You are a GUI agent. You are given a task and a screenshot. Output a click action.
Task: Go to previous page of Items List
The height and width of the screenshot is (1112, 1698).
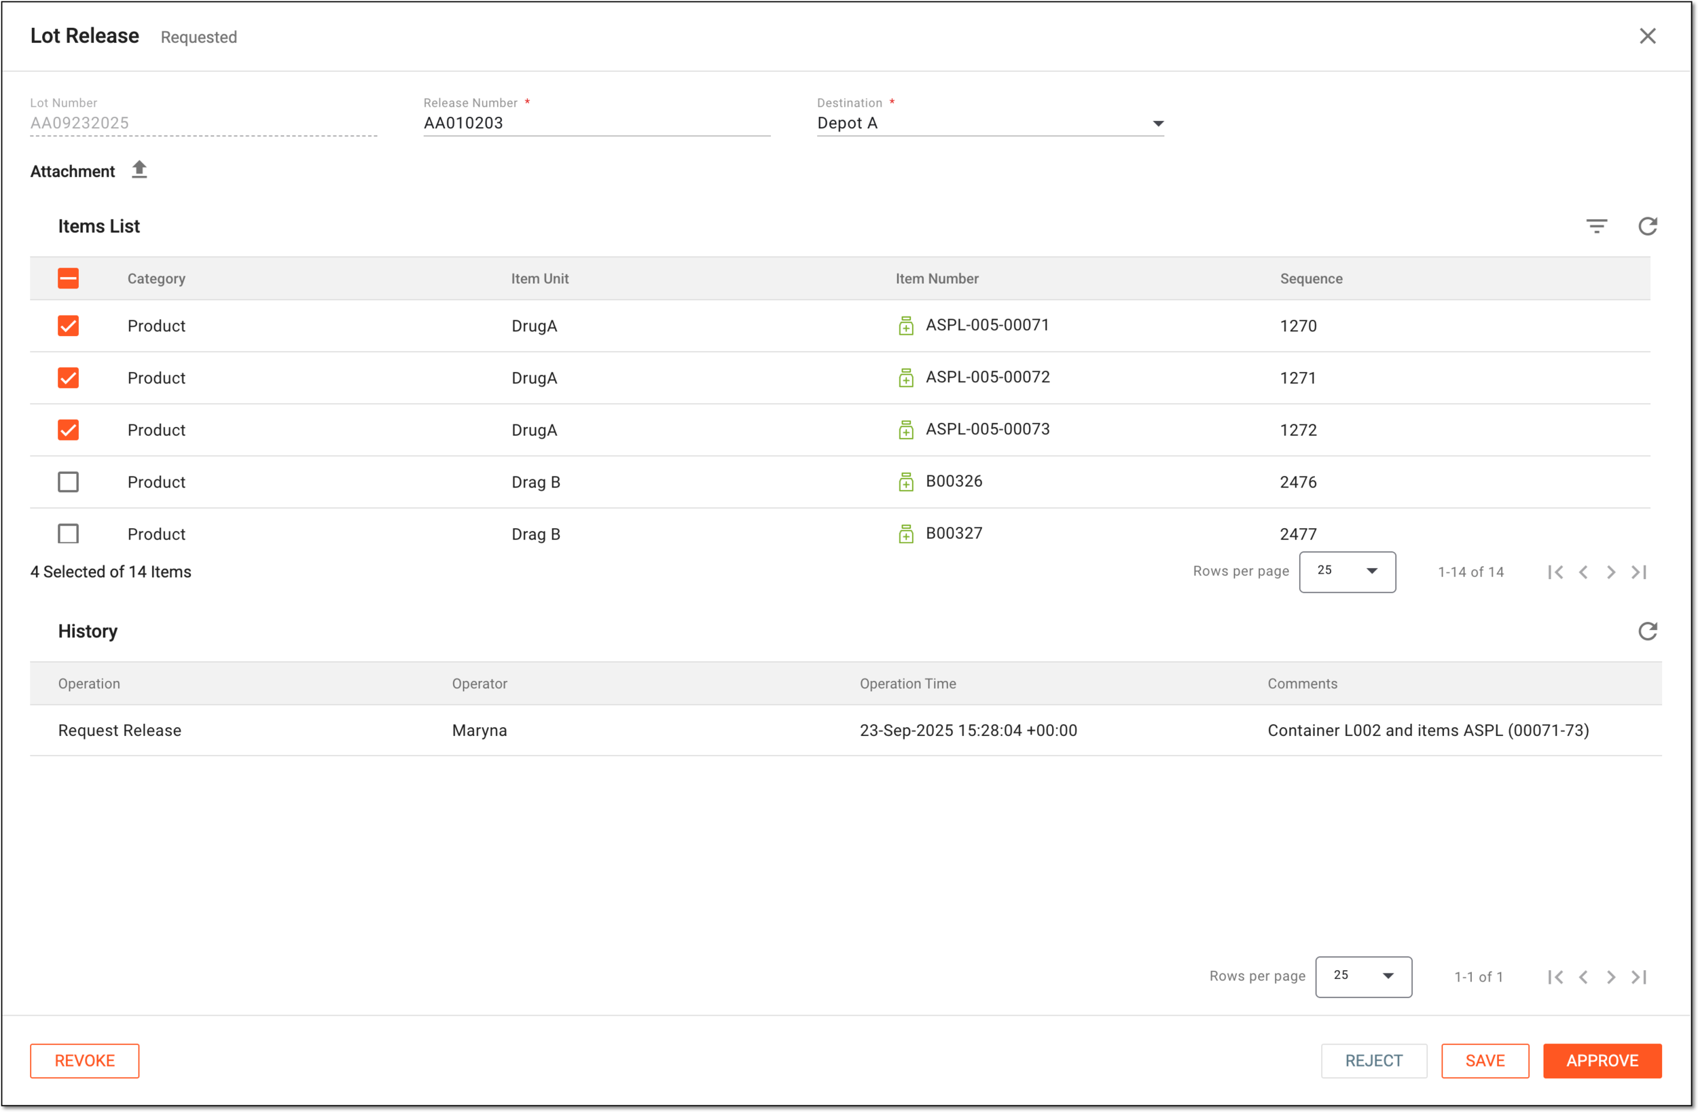[1583, 572]
